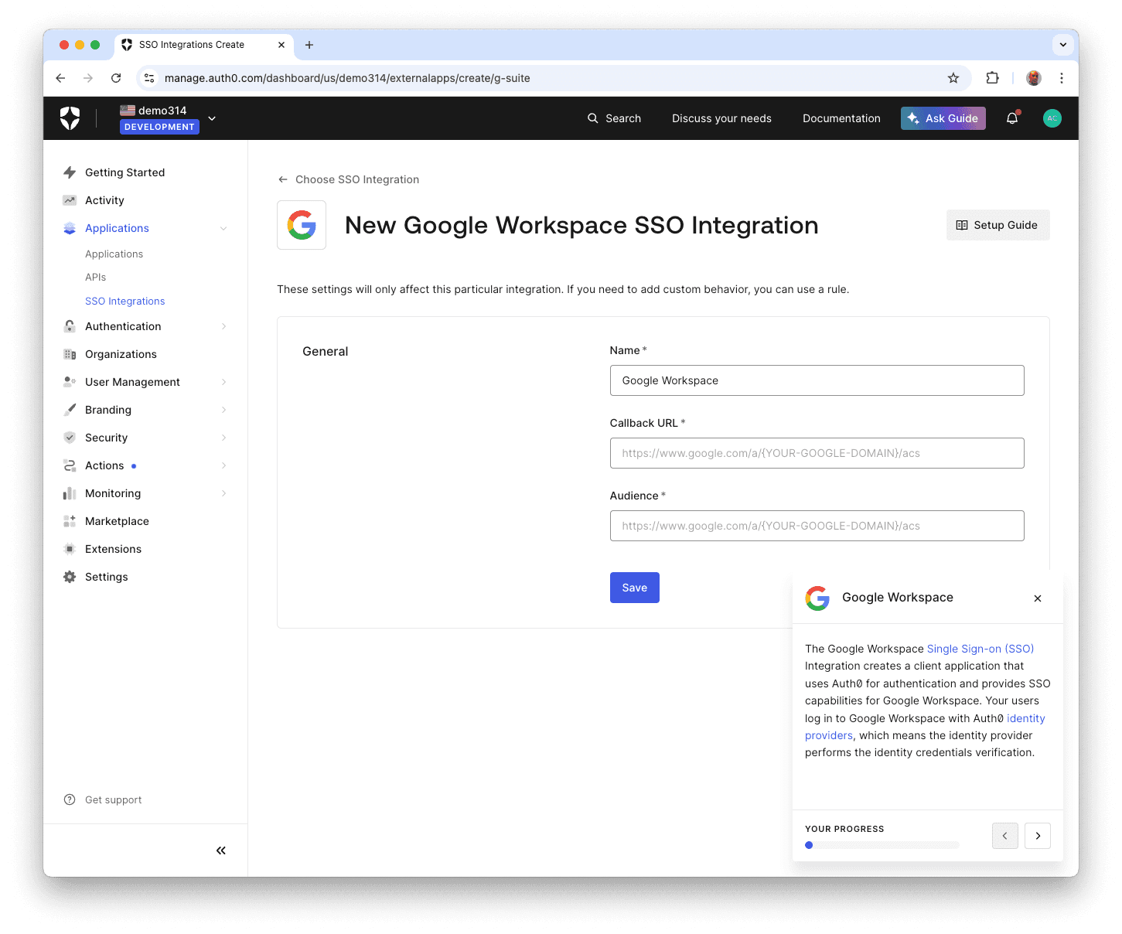
Task: Open Discuss your needs in header
Action: click(721, 118)
